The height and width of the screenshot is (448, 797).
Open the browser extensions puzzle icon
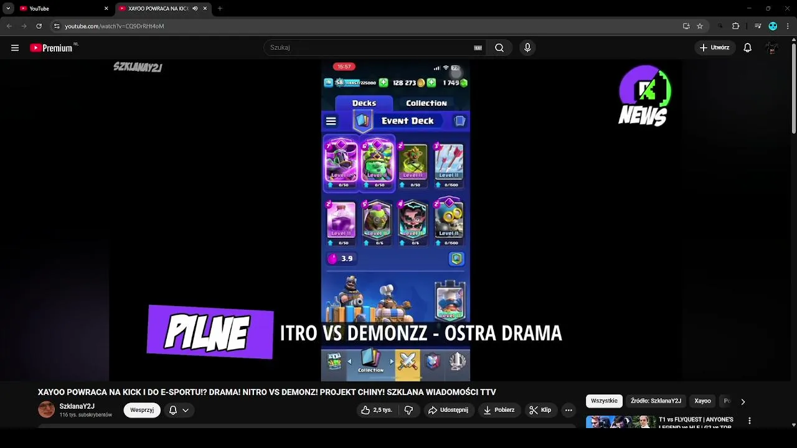click(736, 26)
